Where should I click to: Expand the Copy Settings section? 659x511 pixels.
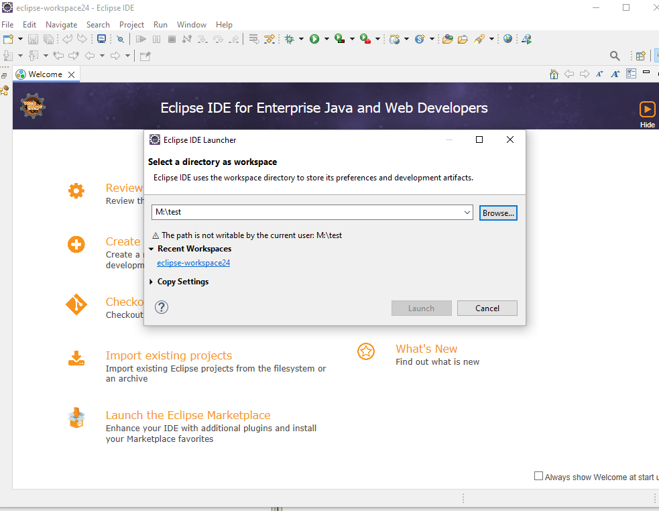coord(152,282)
